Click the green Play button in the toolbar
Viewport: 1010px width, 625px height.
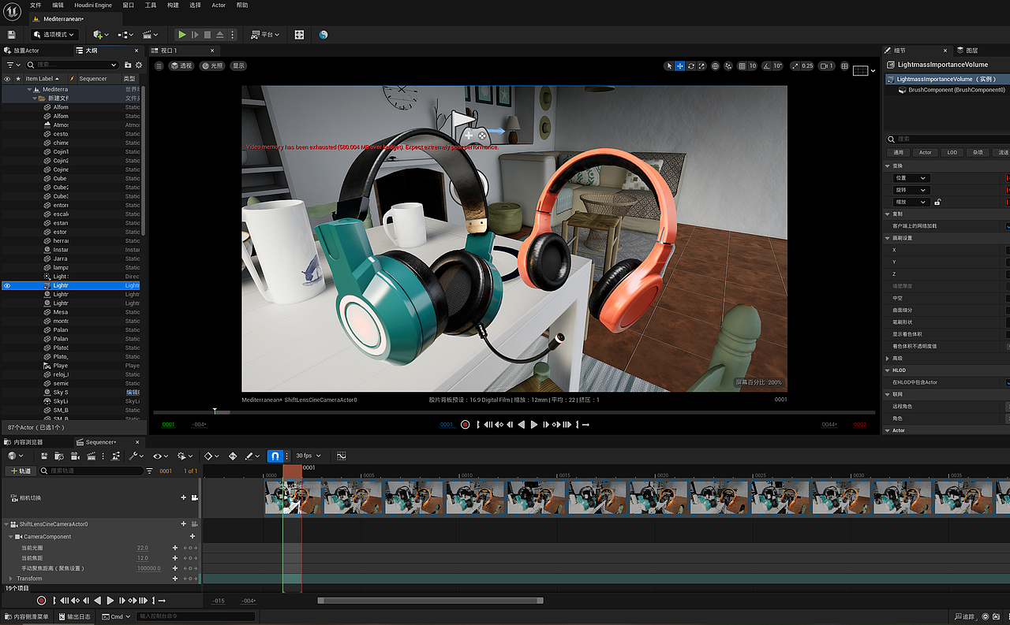tap(181, 35)
